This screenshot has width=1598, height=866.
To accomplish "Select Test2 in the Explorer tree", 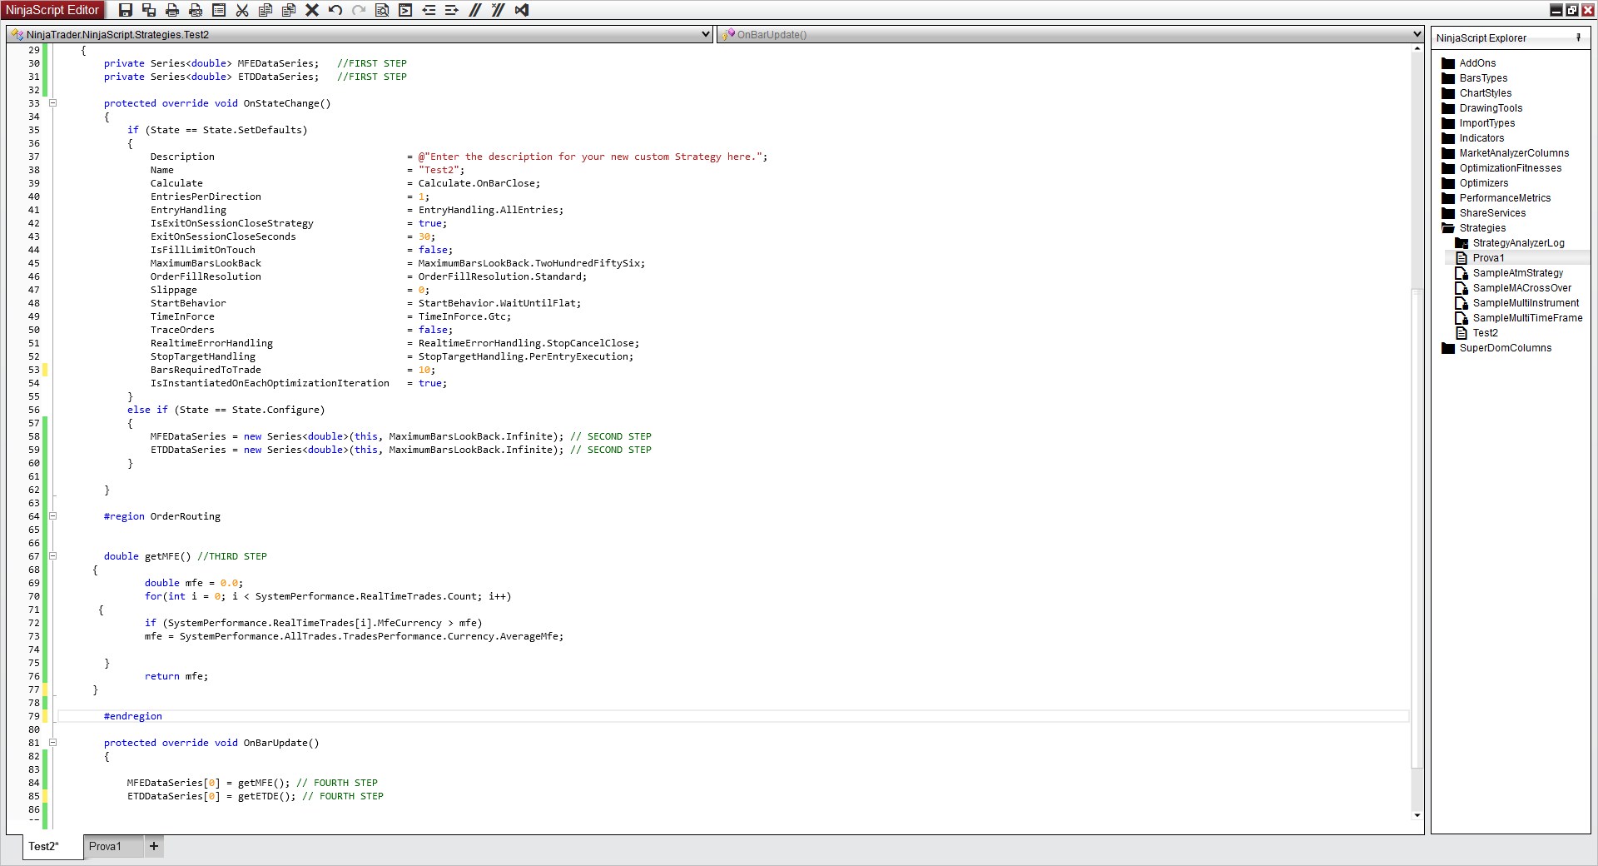I will coord(1485,333).
